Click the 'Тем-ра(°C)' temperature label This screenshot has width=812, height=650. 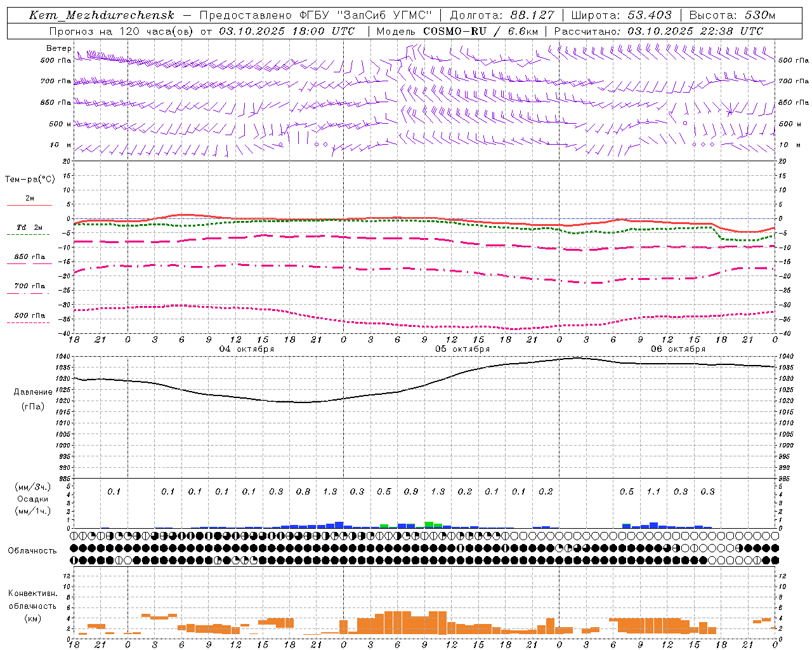pyautogui.click(x=30, y=180)
